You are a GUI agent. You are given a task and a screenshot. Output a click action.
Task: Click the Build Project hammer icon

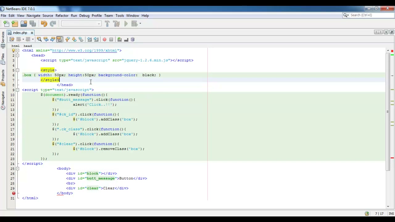click(107, 24)
